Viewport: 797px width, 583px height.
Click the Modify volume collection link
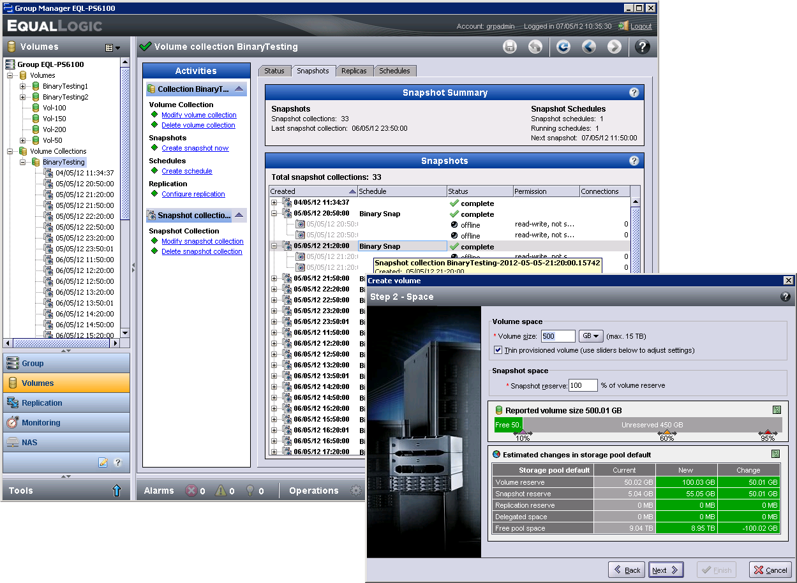click(x=198, y=115)
